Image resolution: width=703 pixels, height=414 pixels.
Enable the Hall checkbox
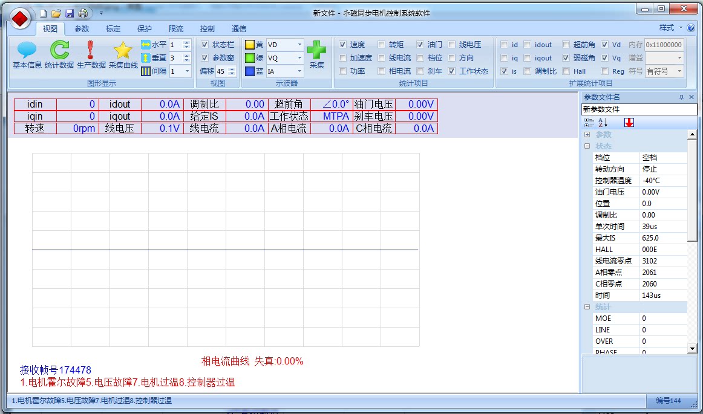pyautogui.click(x=566, y=71)
